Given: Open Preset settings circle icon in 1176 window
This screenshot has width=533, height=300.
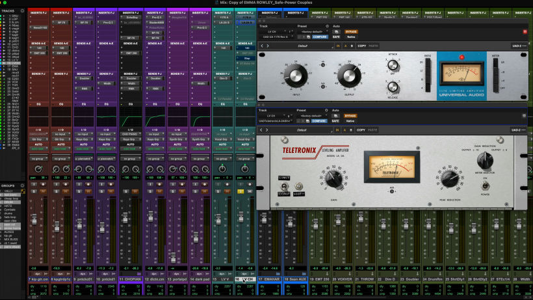Looking at the screenshot, I should coord(327,26).
